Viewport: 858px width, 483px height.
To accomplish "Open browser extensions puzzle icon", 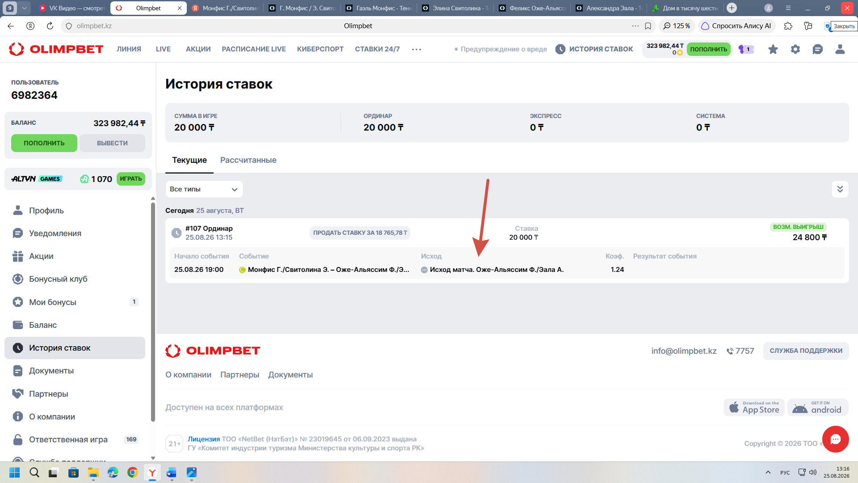I will tap(788, 26).
